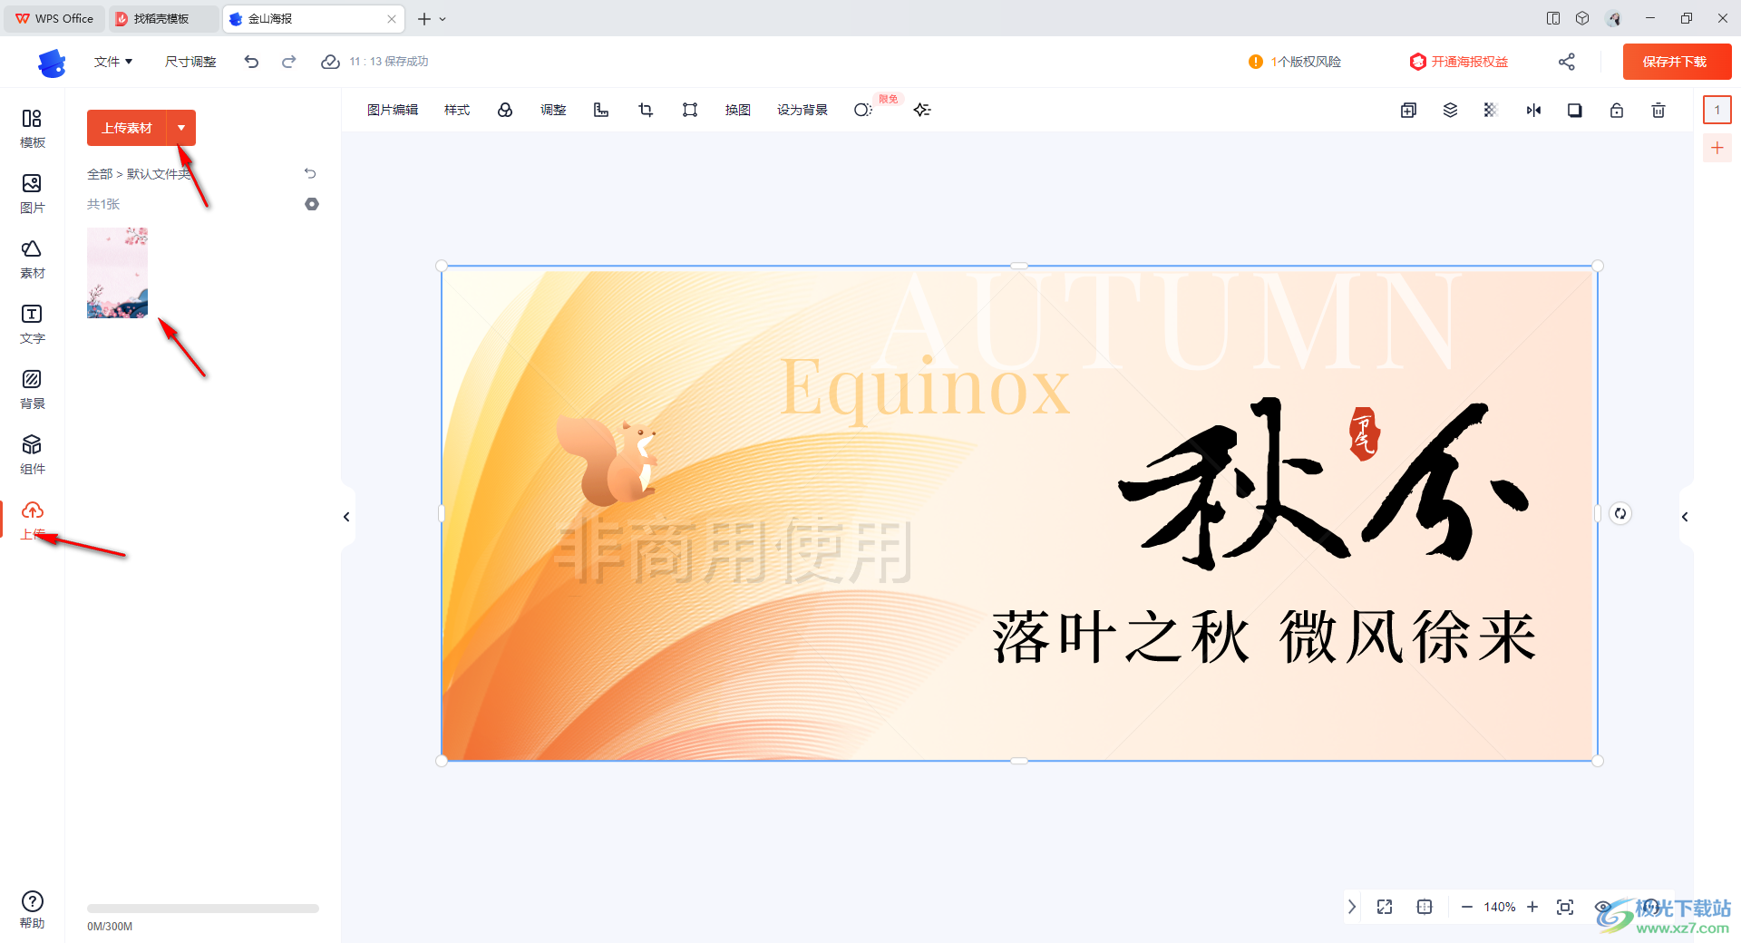Collapse the zoom toolbar chevron
Screen dimensions: 1741x943
click(1352, 907)
